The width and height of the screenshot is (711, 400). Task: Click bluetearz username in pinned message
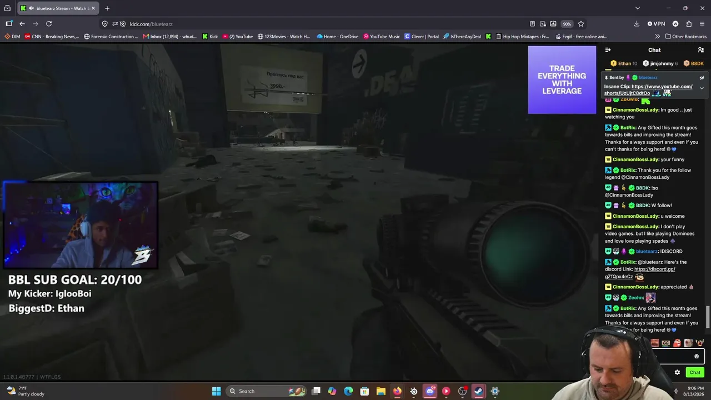(648, 78)
